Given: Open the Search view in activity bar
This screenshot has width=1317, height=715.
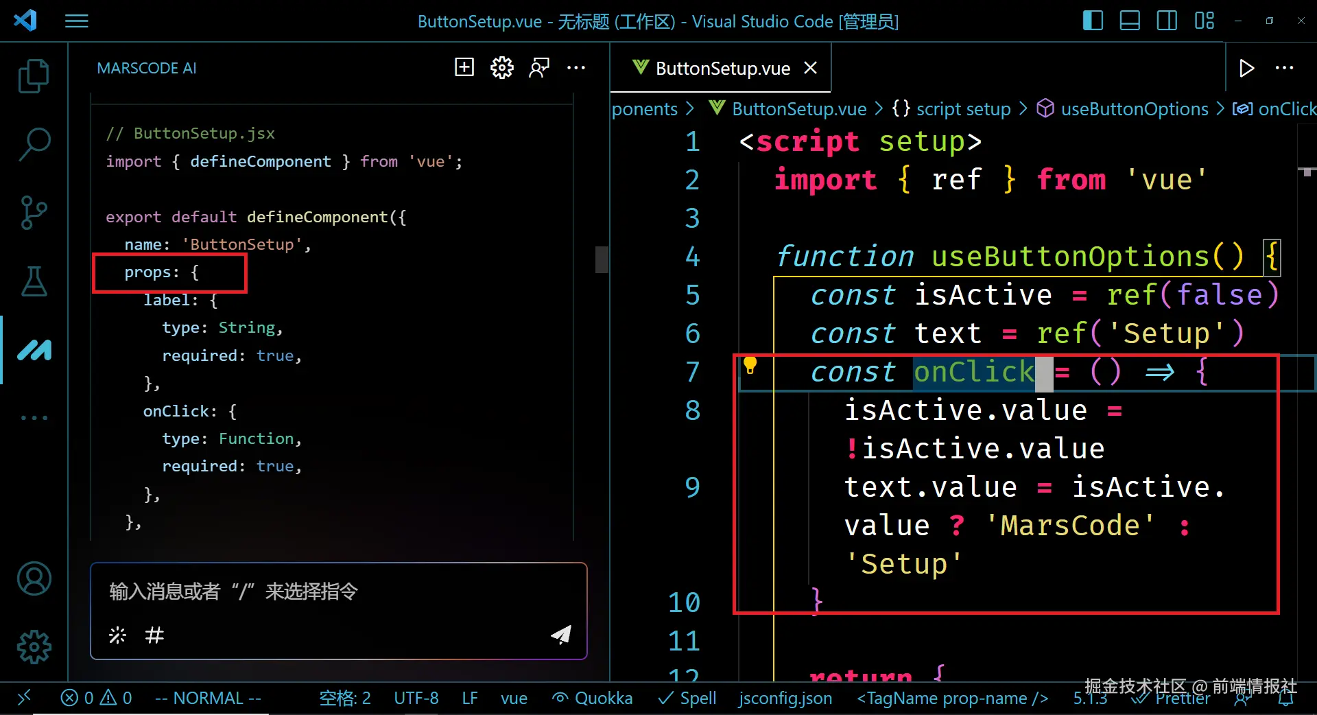Looking at the screenshot, I should click(x=34, y=144).
